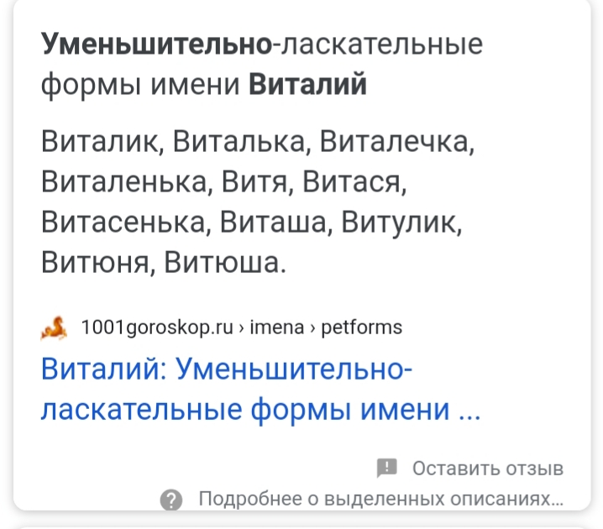This screenshot has width=603, height=529.
Task: Click the bold word "Уменьшительно" in the heading
Action: pos(156,44)
